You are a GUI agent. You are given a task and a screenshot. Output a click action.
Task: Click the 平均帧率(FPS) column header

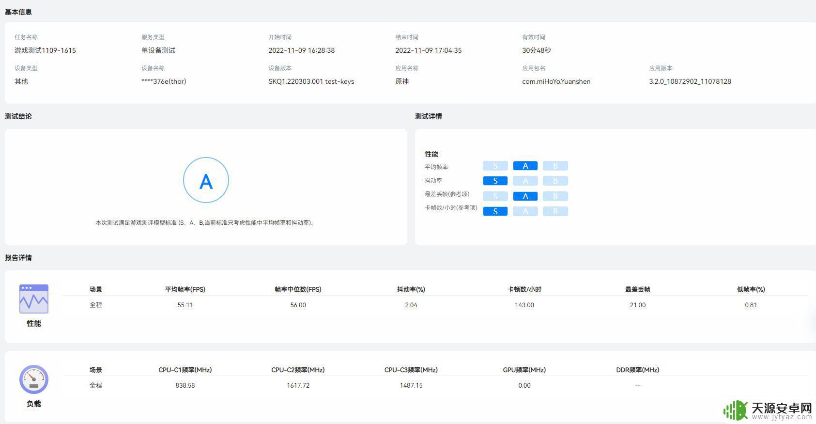point(185,289)
